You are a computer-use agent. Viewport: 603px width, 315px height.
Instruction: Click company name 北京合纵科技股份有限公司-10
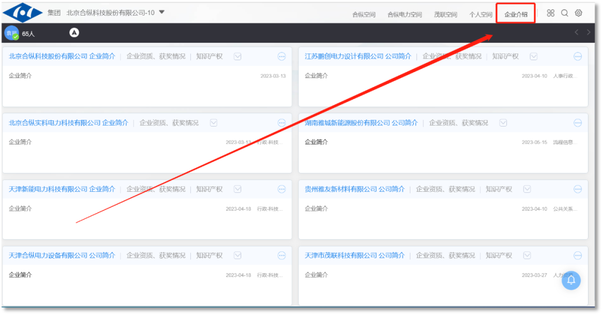click(x=111, y=13)
